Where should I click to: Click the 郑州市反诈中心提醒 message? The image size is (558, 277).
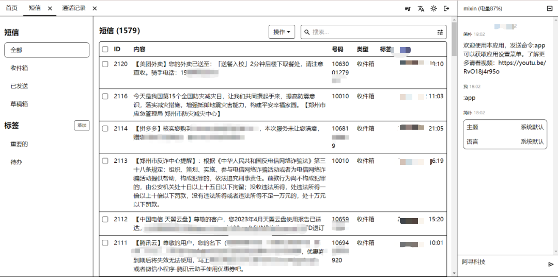pyautogui.click(x=229, y=182)
